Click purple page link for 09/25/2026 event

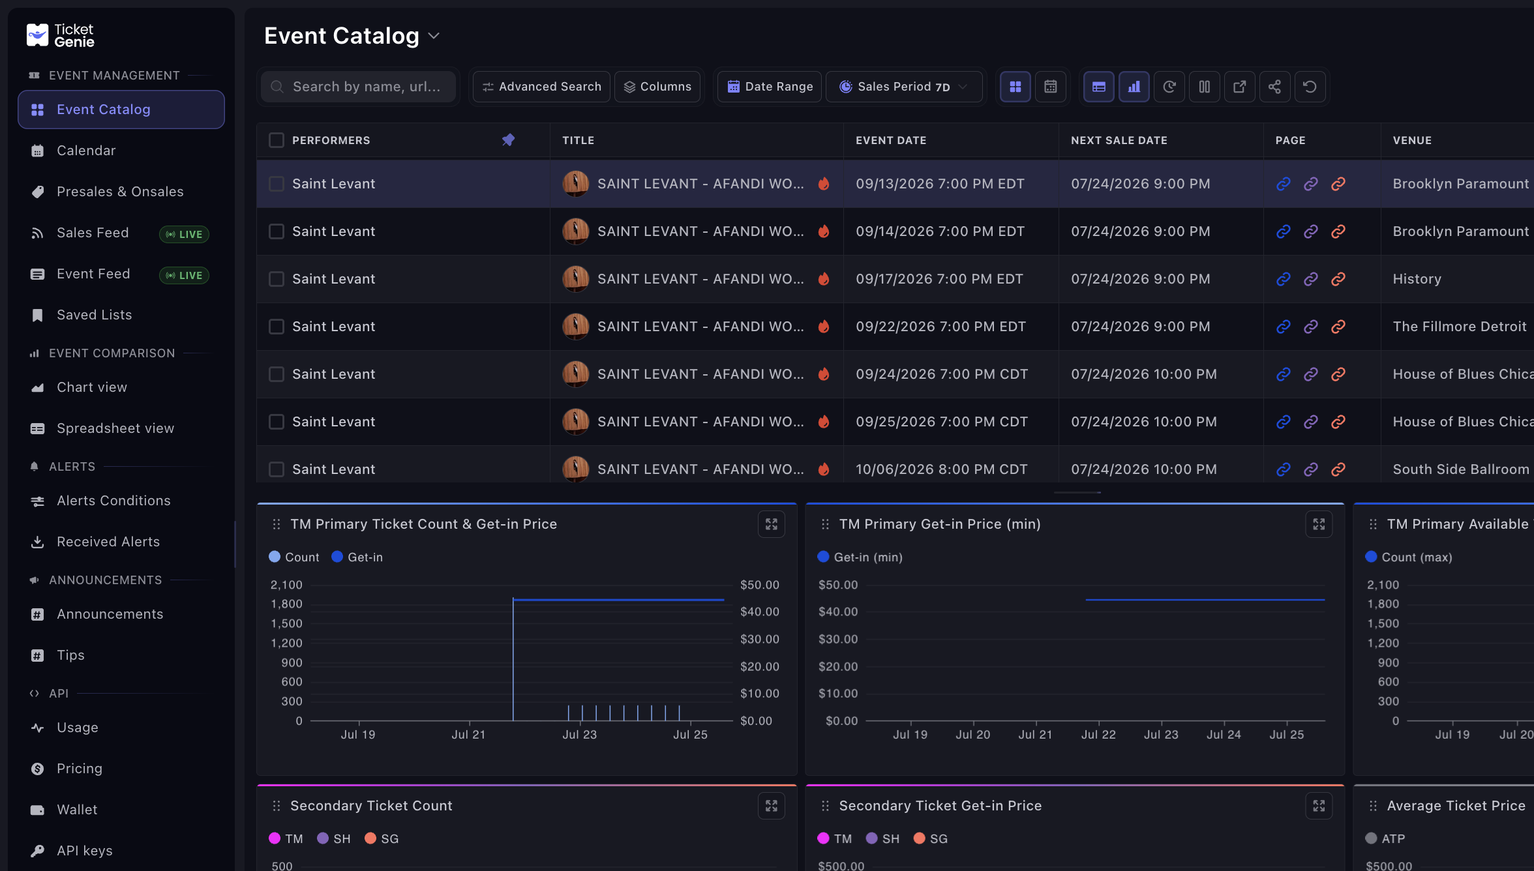(1310, 422)
